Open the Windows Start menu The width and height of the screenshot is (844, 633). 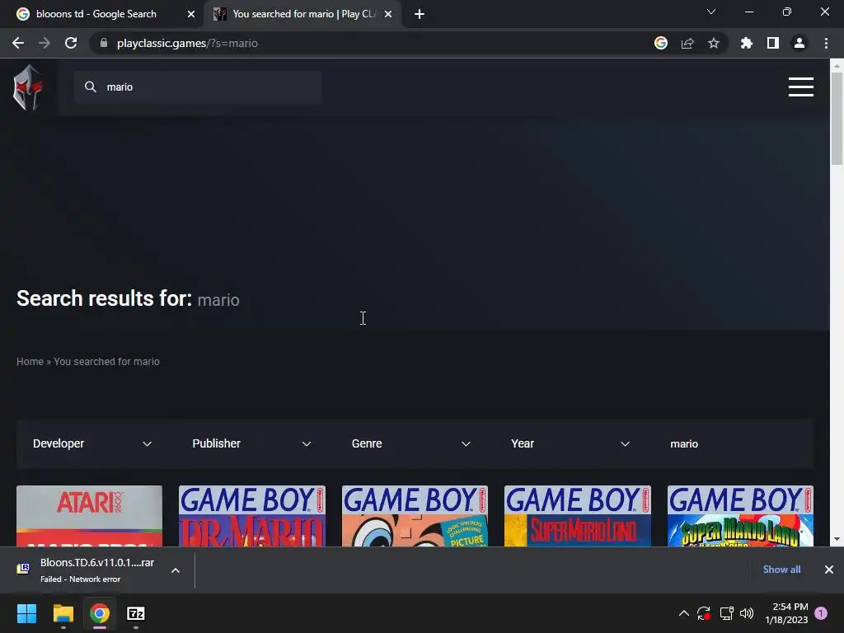tap(26, 613)
